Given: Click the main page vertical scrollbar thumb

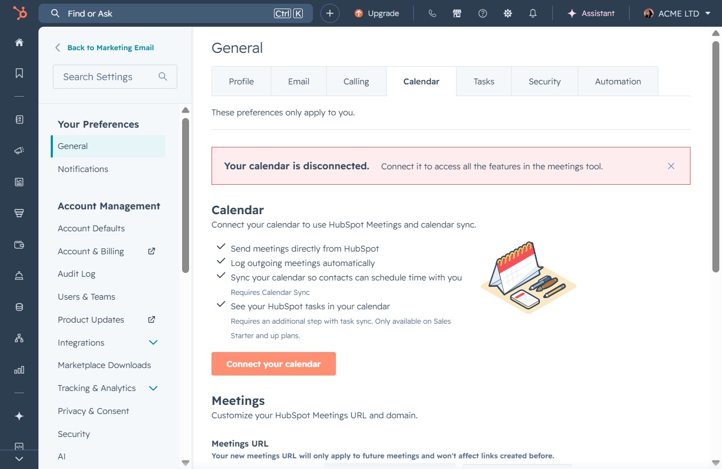Looking at the screenshot, I should coord(716,157).
